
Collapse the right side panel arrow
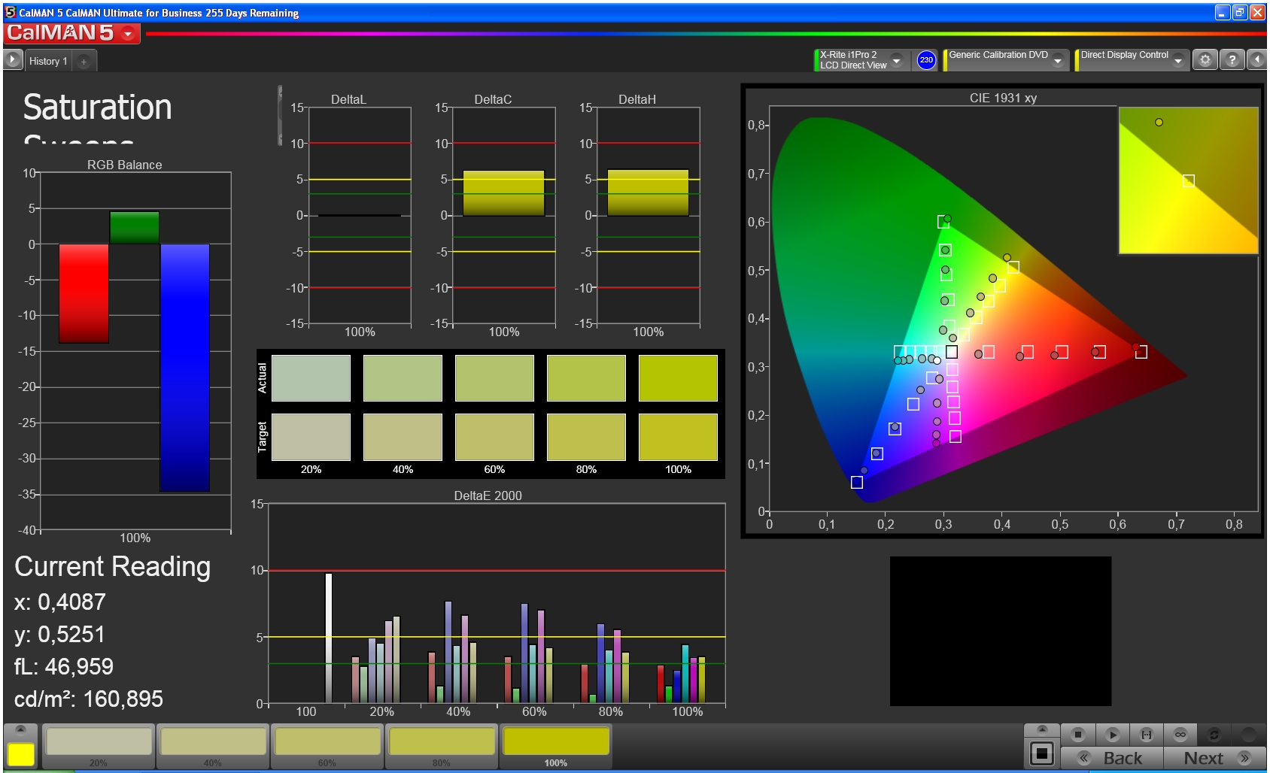coord(1257,60)
